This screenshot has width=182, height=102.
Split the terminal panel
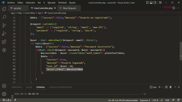coord(166,87)
